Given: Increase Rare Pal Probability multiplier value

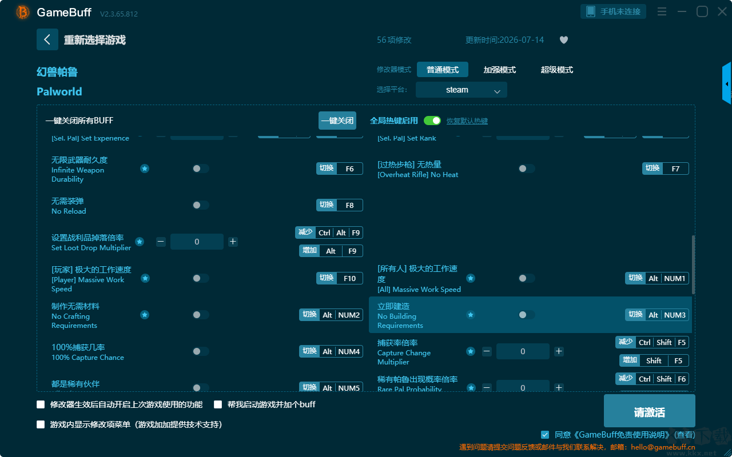Looking at the screenshot, I should pos(559,388).
